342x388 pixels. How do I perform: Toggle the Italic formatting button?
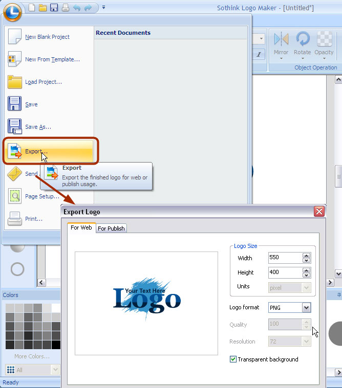(259, 54)
